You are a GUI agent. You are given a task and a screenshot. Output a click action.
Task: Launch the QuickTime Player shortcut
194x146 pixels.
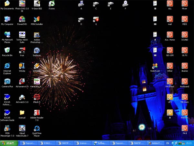(37, 128)
